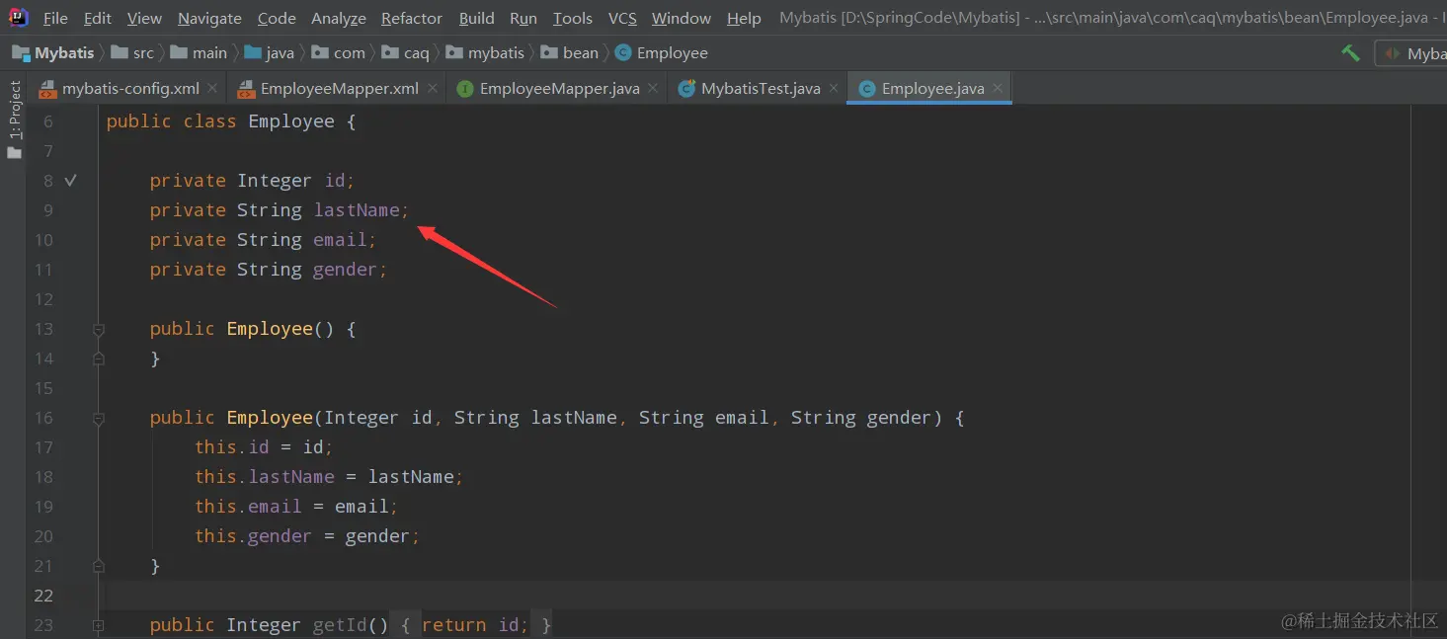
Task: Click the EmployeeMapper.xml tab file icon
Action: (x=246, y=89)
